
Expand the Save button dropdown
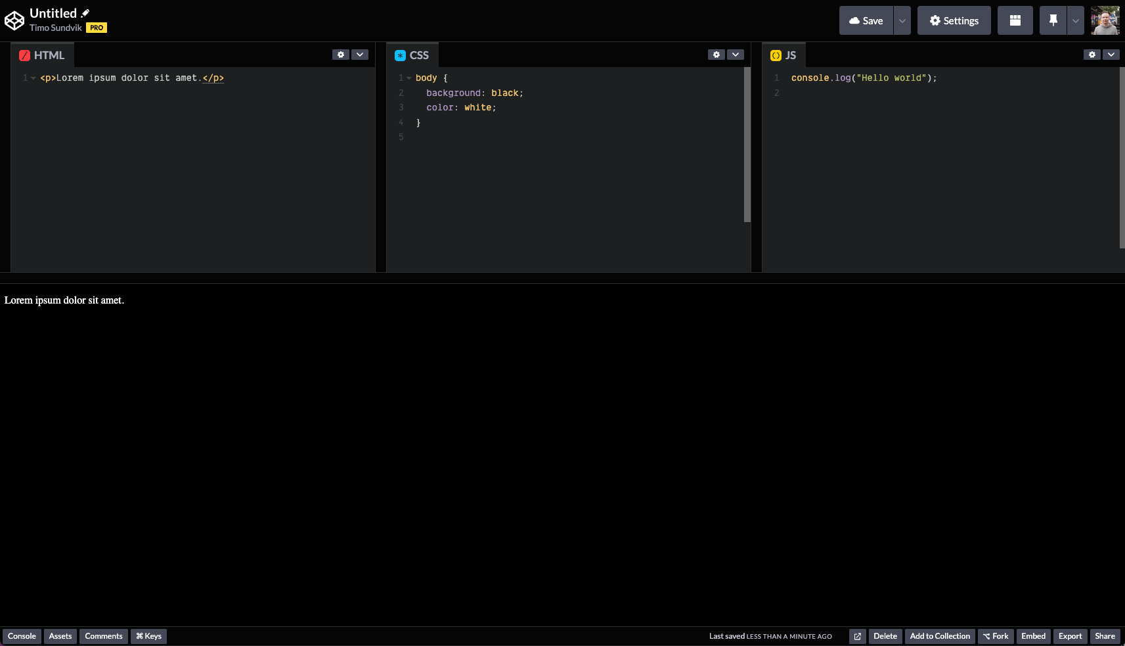click(902, 20)
